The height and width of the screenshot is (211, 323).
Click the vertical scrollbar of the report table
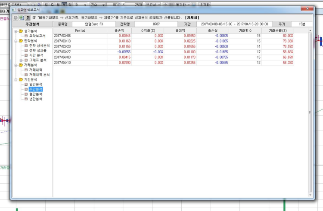pos(309,112)
